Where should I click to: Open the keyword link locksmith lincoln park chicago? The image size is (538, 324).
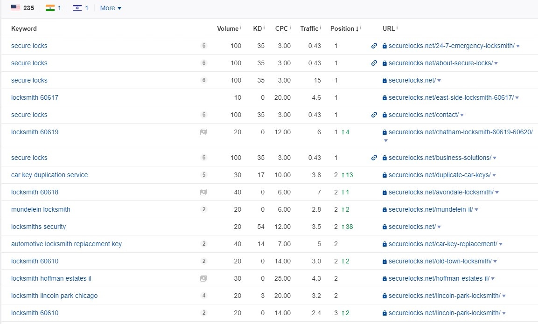coord(54,296)
